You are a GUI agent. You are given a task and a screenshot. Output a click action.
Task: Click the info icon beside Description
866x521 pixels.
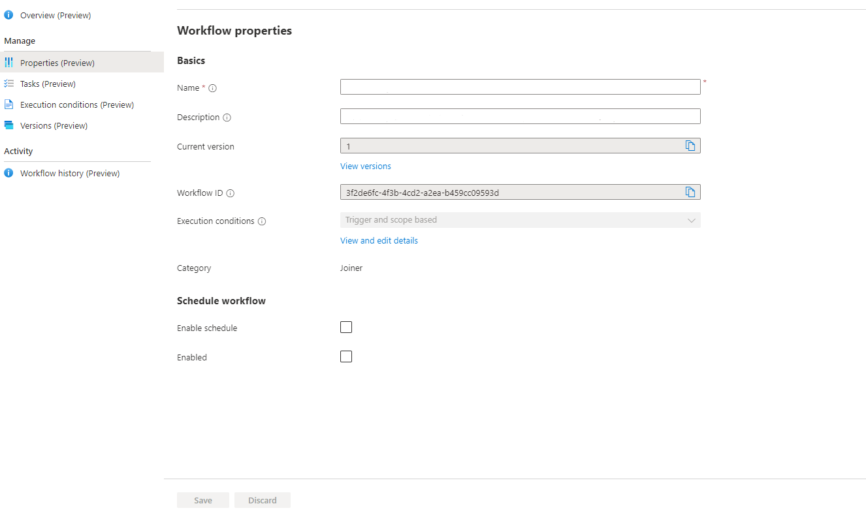[x=227, y=118]
